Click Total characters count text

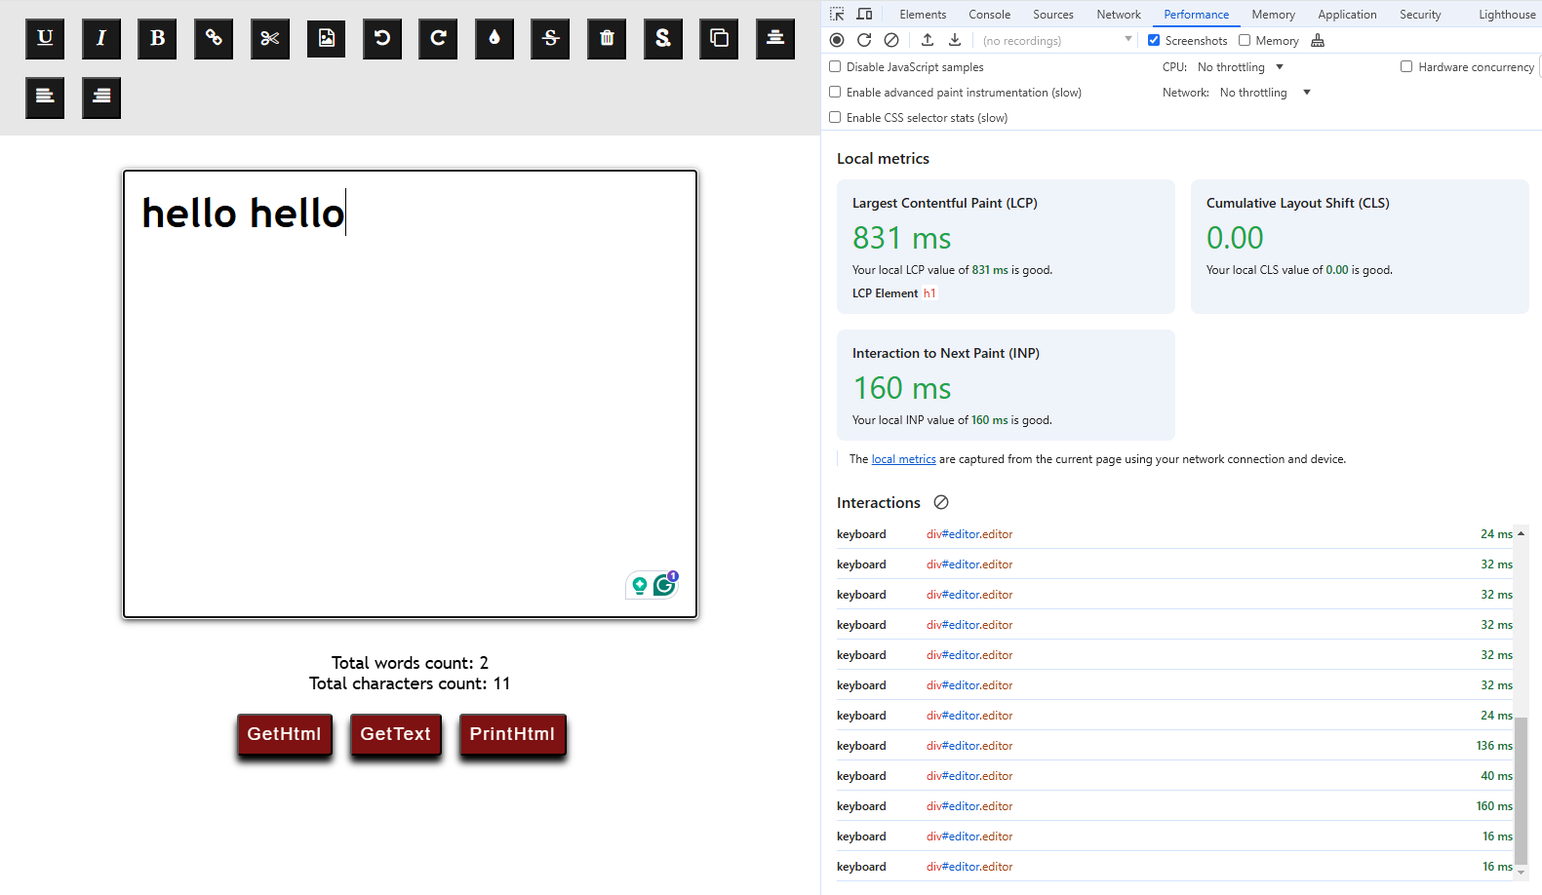point(410,683)
